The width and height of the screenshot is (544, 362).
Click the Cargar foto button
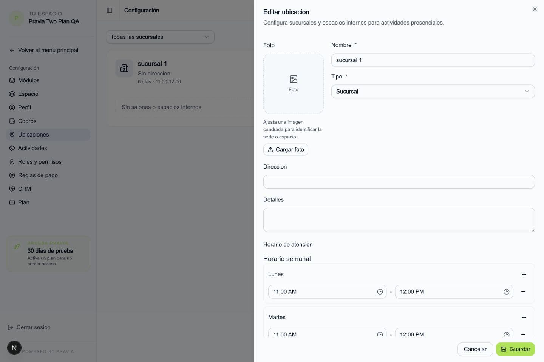(286, 149)
